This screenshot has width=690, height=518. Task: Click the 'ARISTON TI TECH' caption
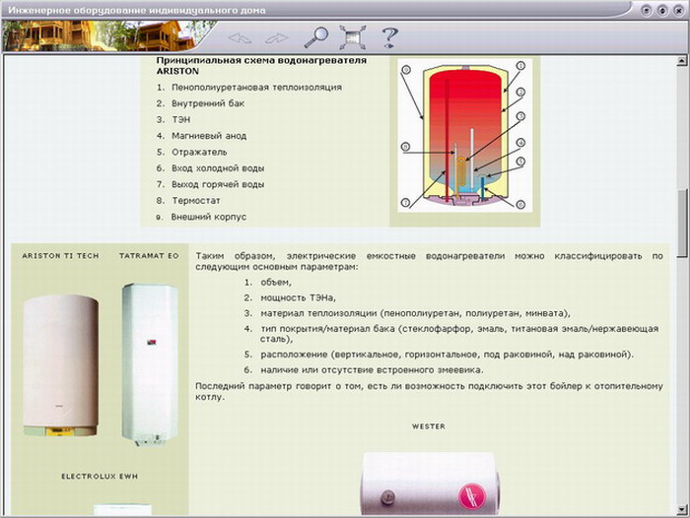click(61, 255)
